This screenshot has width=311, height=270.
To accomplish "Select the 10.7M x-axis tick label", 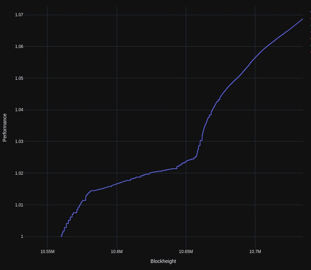I will click(255, 252).
